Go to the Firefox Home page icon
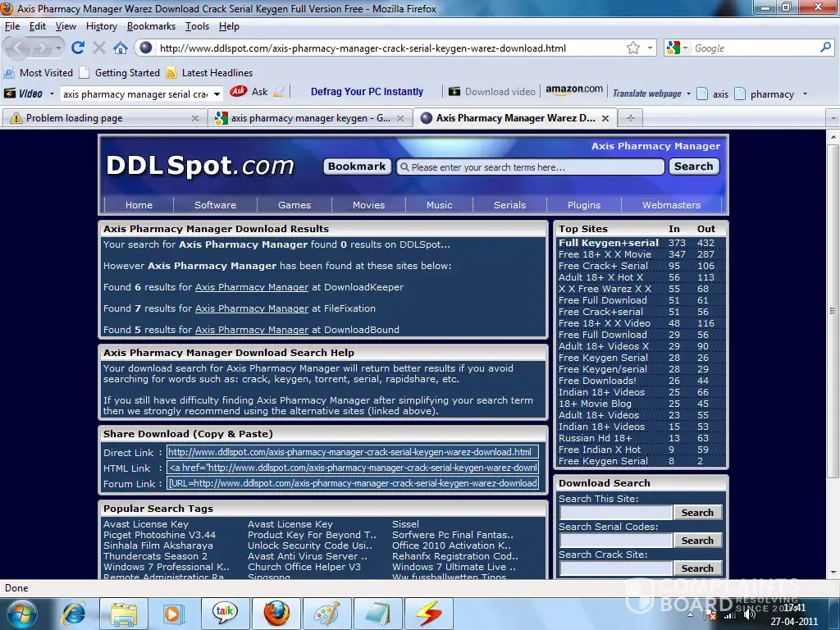This screenshot has height=630, width=840. tap(121, 48)
